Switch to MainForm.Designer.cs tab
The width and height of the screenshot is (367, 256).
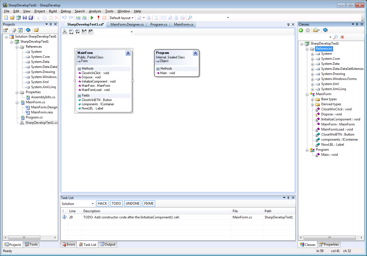click(127, 24)
